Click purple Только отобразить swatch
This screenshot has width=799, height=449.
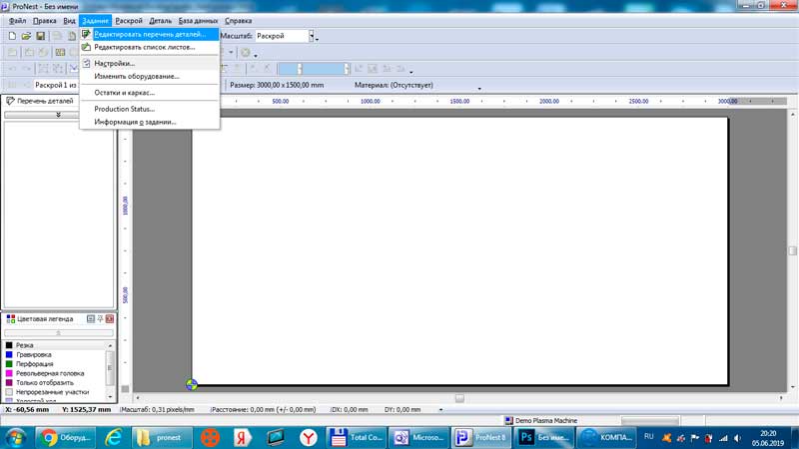[9, 382]
